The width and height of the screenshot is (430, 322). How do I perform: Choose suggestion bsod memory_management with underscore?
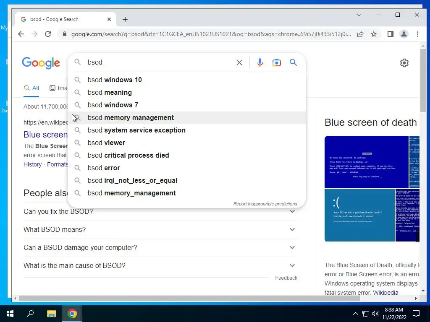pos(186,193)
